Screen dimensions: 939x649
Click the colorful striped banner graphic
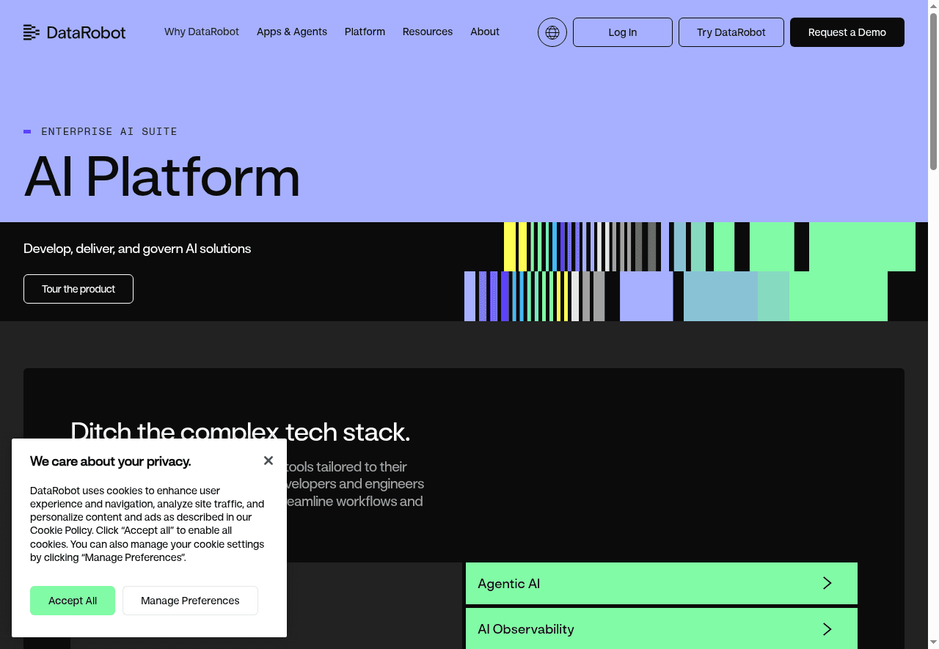coord(690,271)
